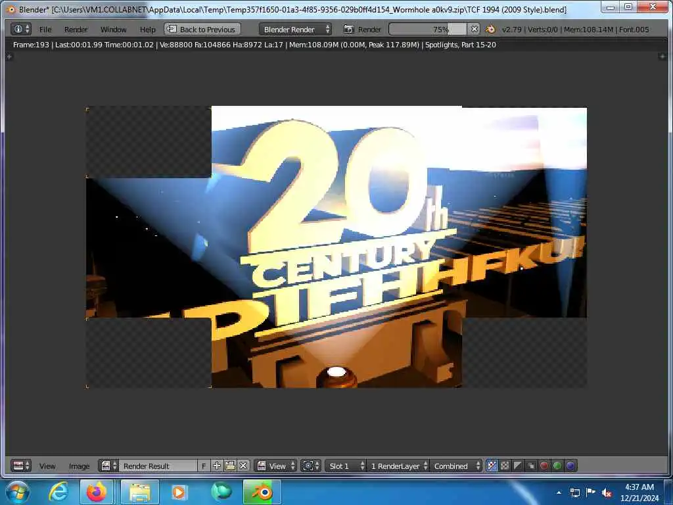Toggle Z-buffer channel display
The image size is (673, 505).
[531, 466]
